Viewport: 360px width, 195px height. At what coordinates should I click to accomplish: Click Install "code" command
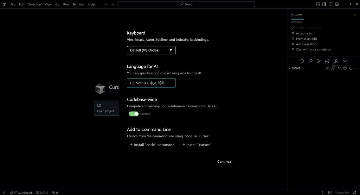click(x=152, y=145)
